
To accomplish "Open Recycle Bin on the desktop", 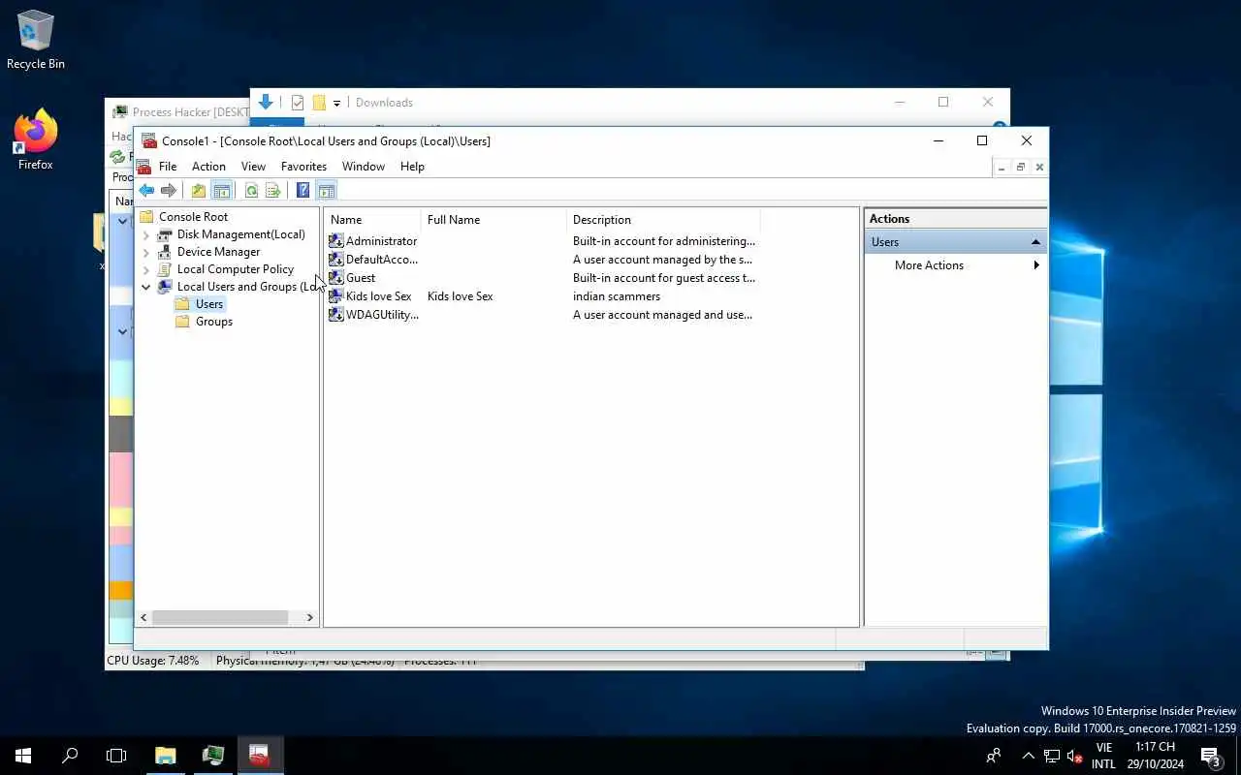I will [x=36, y=41].
